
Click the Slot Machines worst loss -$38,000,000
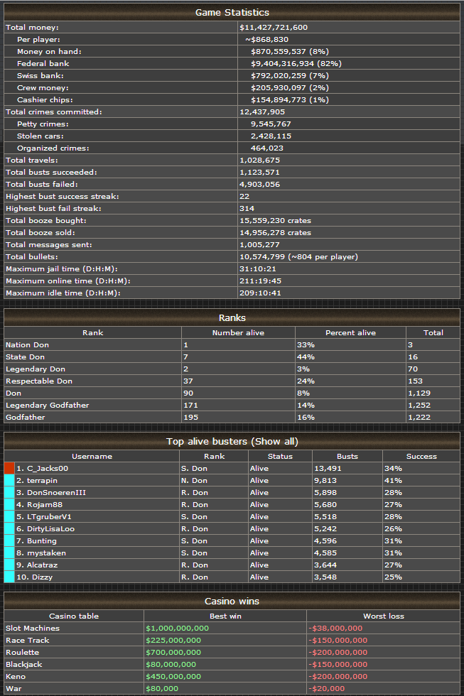point(335,628)
